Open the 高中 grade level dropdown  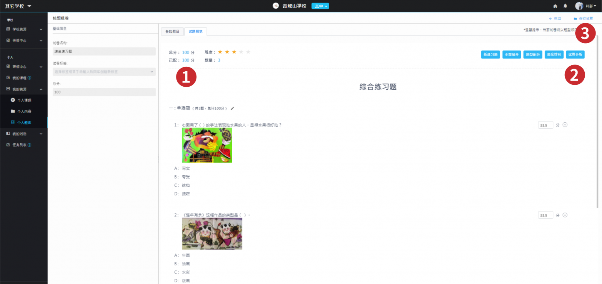320,6
